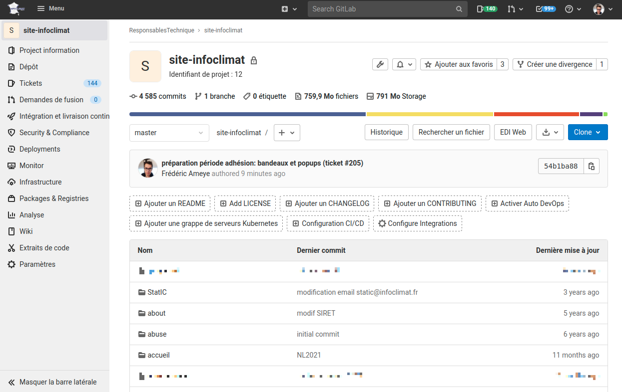Click the Monitor screen icon
This screenshot has height=392, width=622.
11,166
